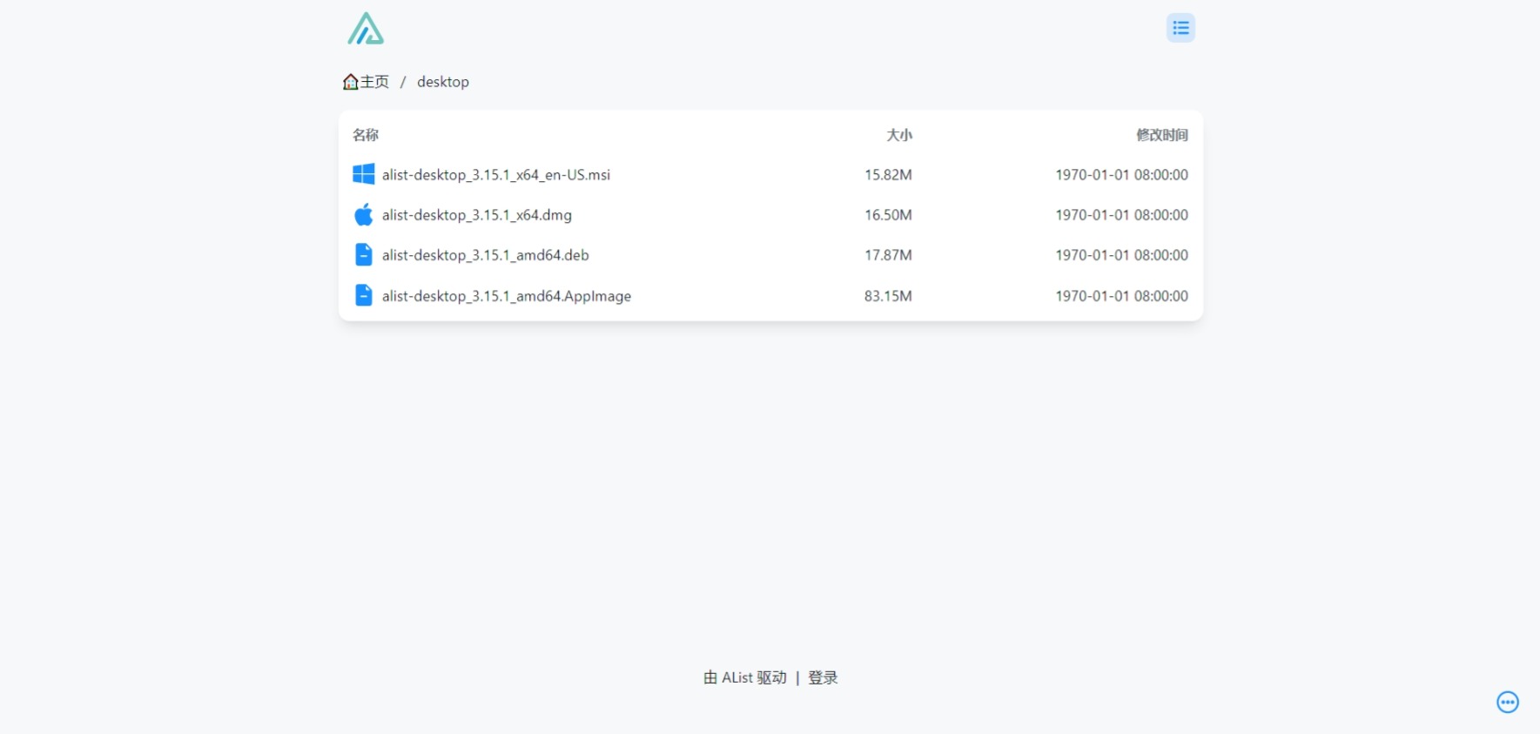Select the desktop breadcrumb item
Screen dimensions: 1540x734
pos(443,82)
